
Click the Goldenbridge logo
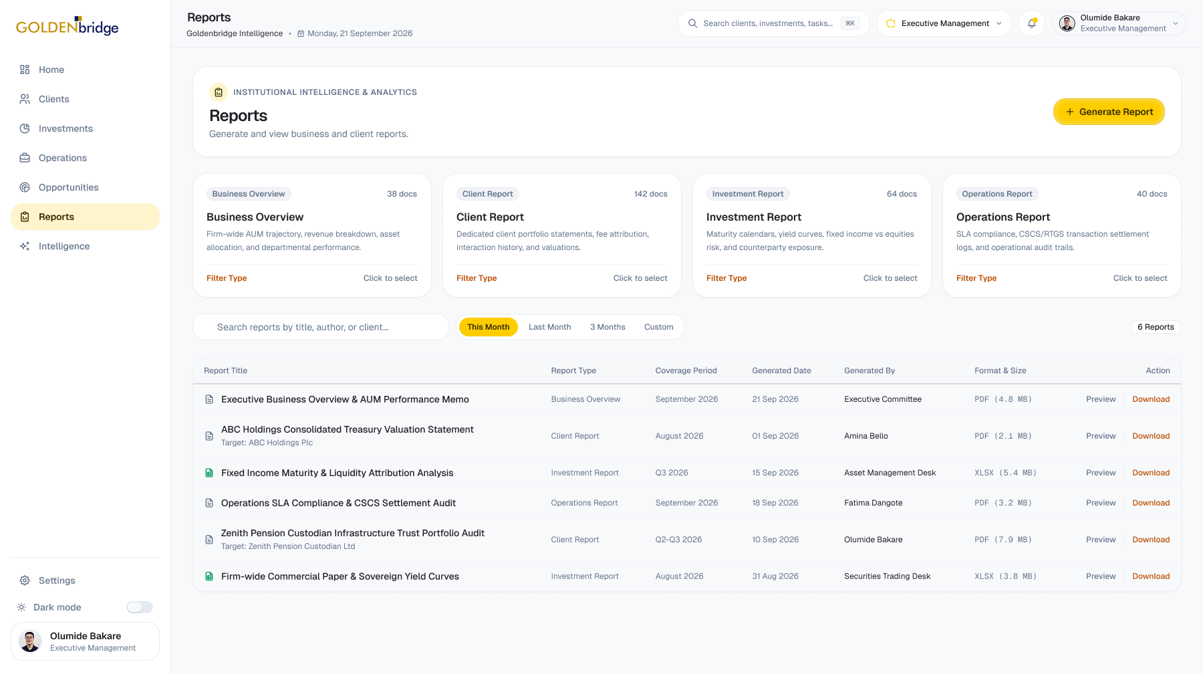click(68, 26)
